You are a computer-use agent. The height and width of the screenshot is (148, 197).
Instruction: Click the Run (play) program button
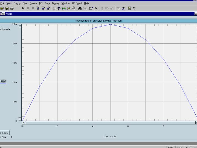point(23,8)
